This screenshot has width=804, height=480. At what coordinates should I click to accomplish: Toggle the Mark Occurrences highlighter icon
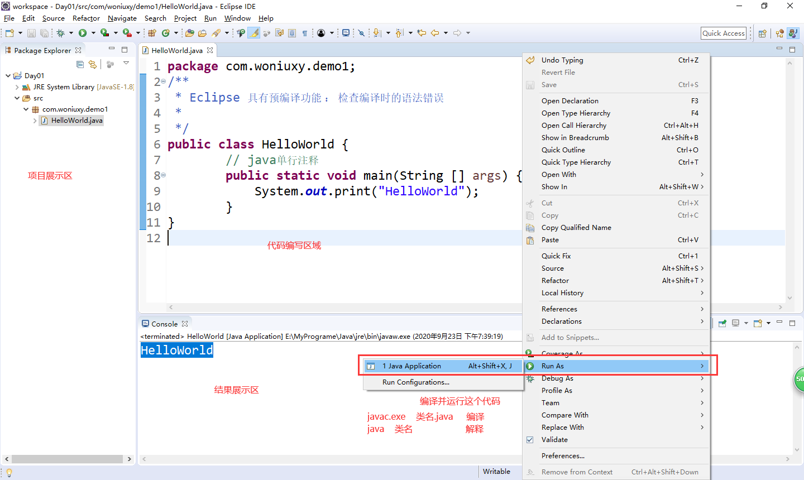coord(253,33)
